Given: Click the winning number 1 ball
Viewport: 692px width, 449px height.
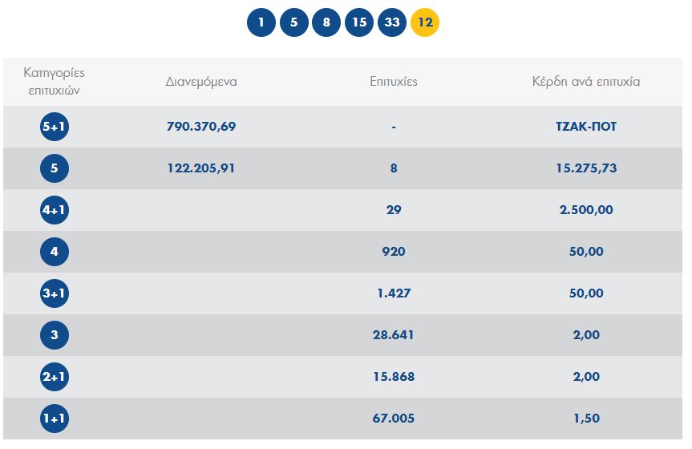Looking at the screenshot, I should (x=261, y=22).
